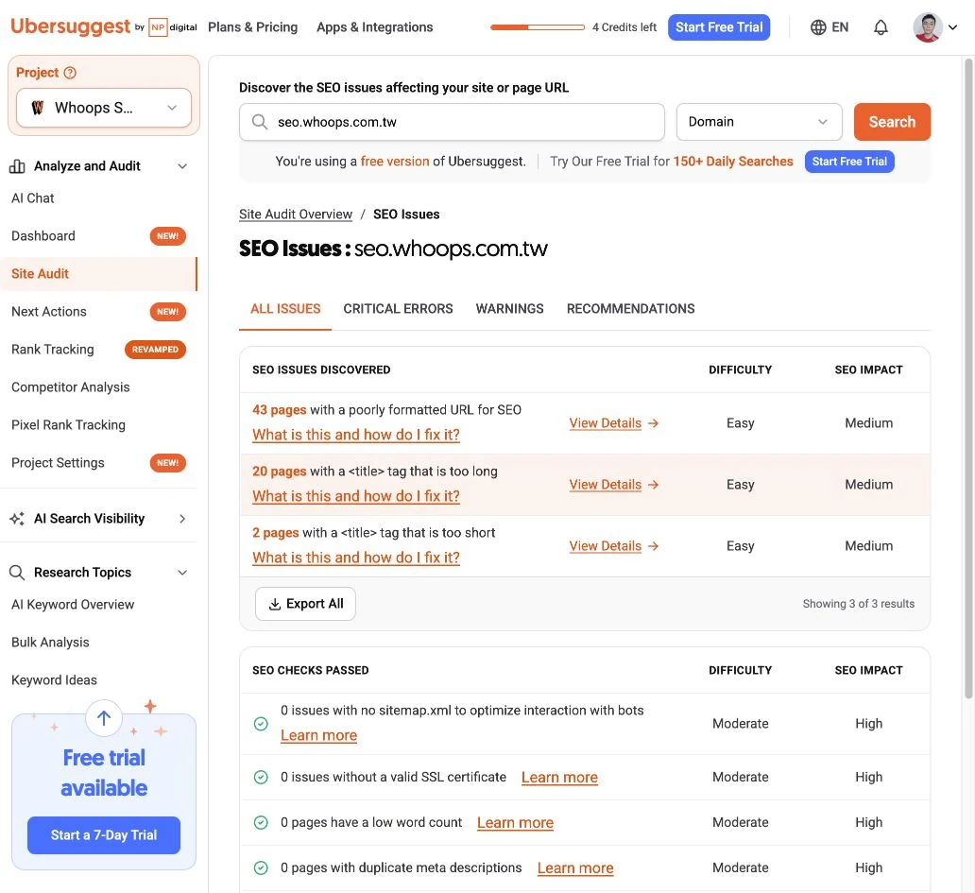Open Keyword Ideas in sidebar
Image resolution: width=975 pixels, height=893 pixels.
pos(54,680)
